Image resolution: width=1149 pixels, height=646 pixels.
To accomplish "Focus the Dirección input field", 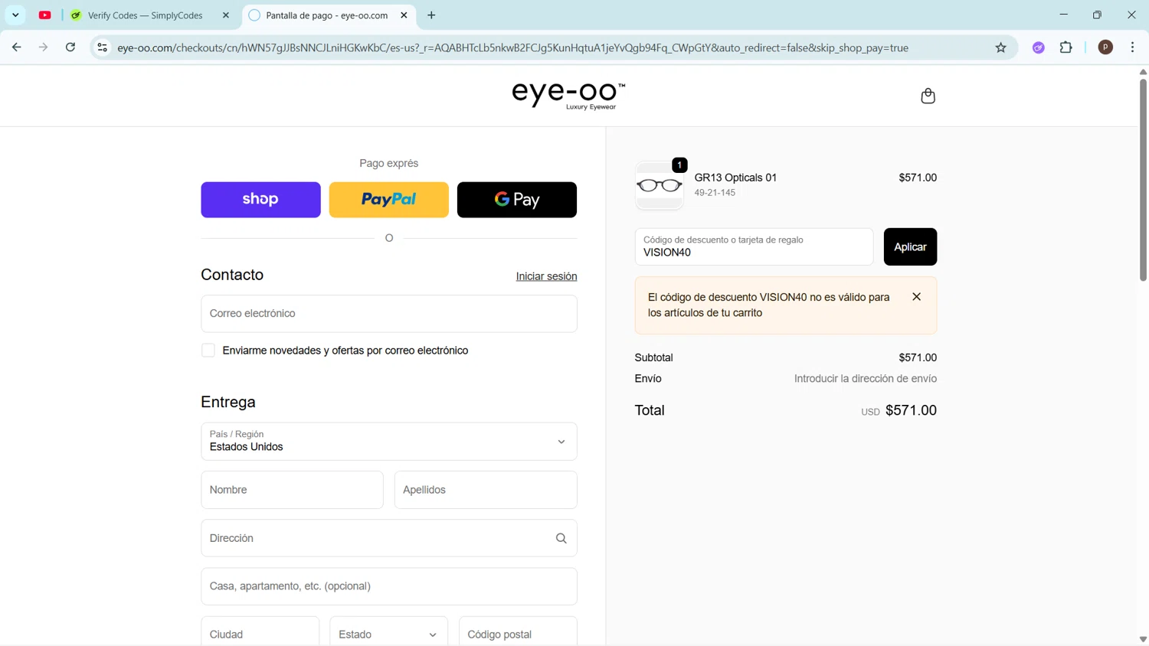I will click(388, 538).
